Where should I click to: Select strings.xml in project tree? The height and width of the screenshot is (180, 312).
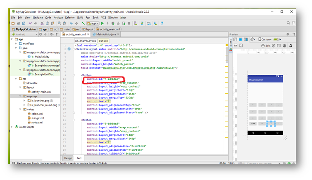click(35, 118)
